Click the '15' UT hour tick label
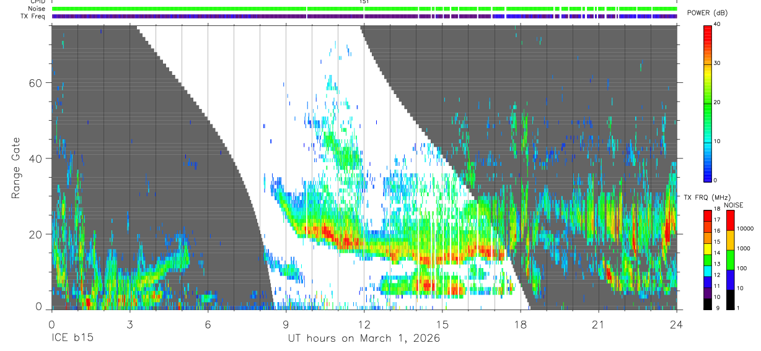This screenshot has width=761, height=351. [x=442, y=324]
